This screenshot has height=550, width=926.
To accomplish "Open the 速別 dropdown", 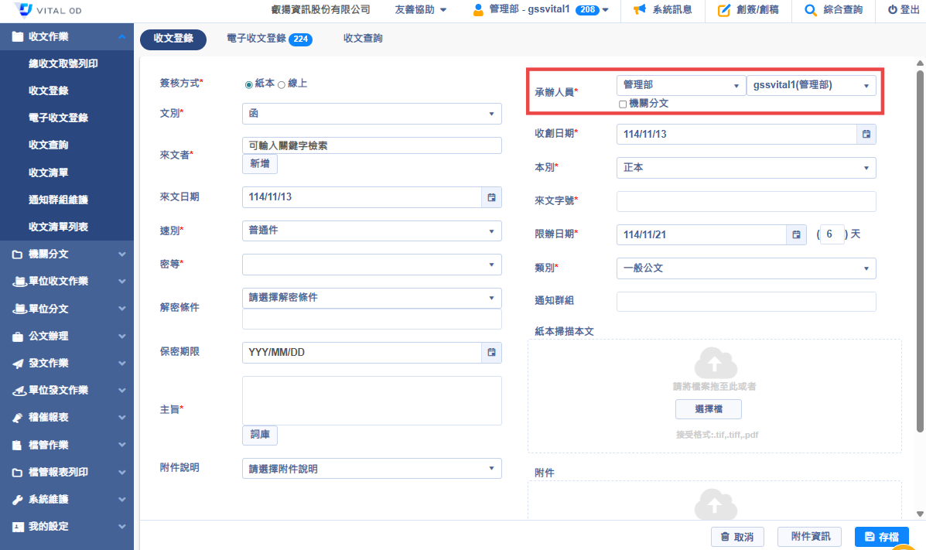I will pyautogui.click(x=371, y=231).
